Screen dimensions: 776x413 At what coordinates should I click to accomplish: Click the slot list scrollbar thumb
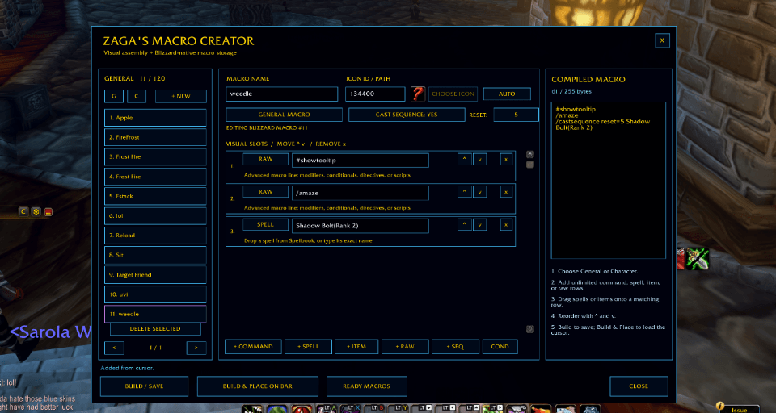(530, 165)
